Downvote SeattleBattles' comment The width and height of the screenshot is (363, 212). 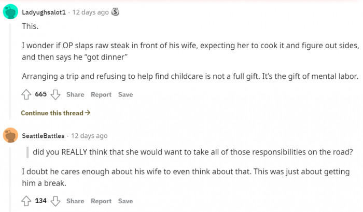click(x=55, y=201)
